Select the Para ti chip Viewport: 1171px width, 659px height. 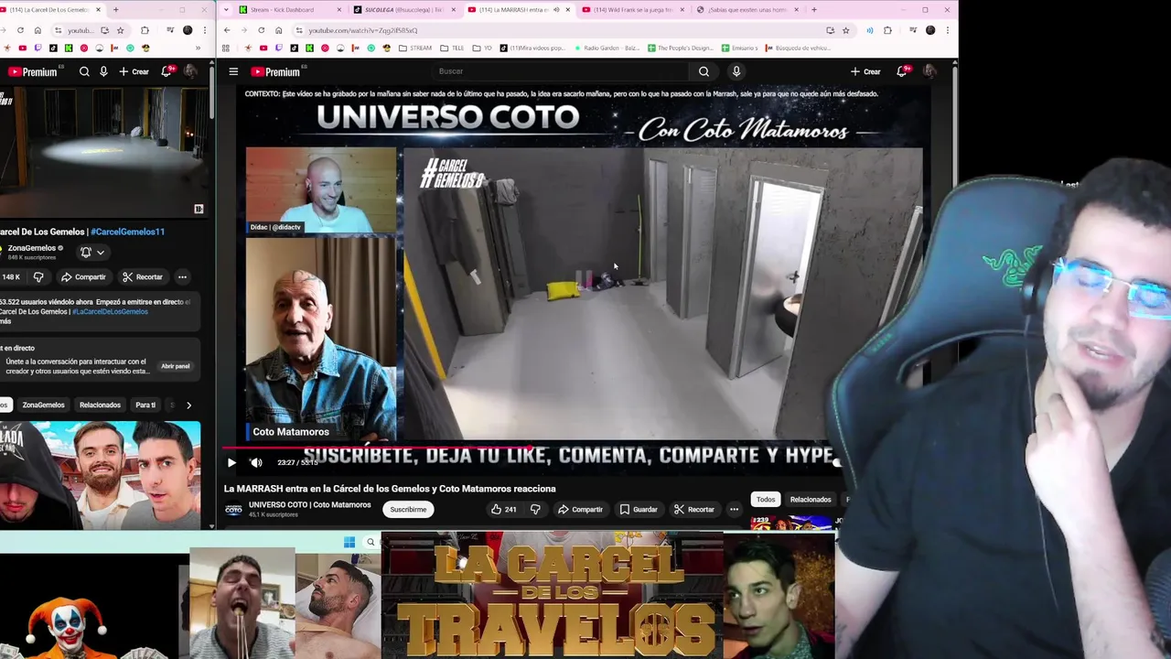click(x=145, y=405)
